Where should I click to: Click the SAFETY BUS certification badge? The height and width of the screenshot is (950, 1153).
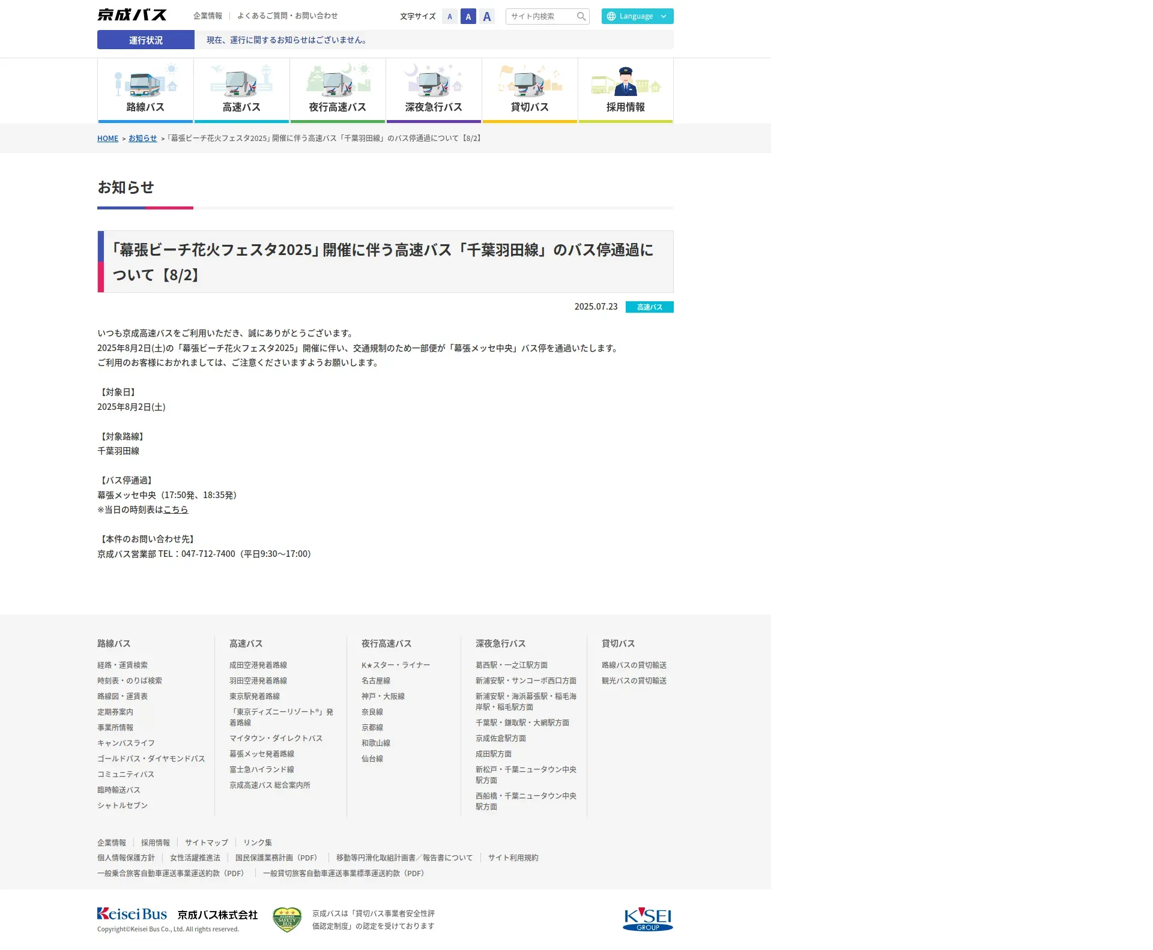click(287, 919)
